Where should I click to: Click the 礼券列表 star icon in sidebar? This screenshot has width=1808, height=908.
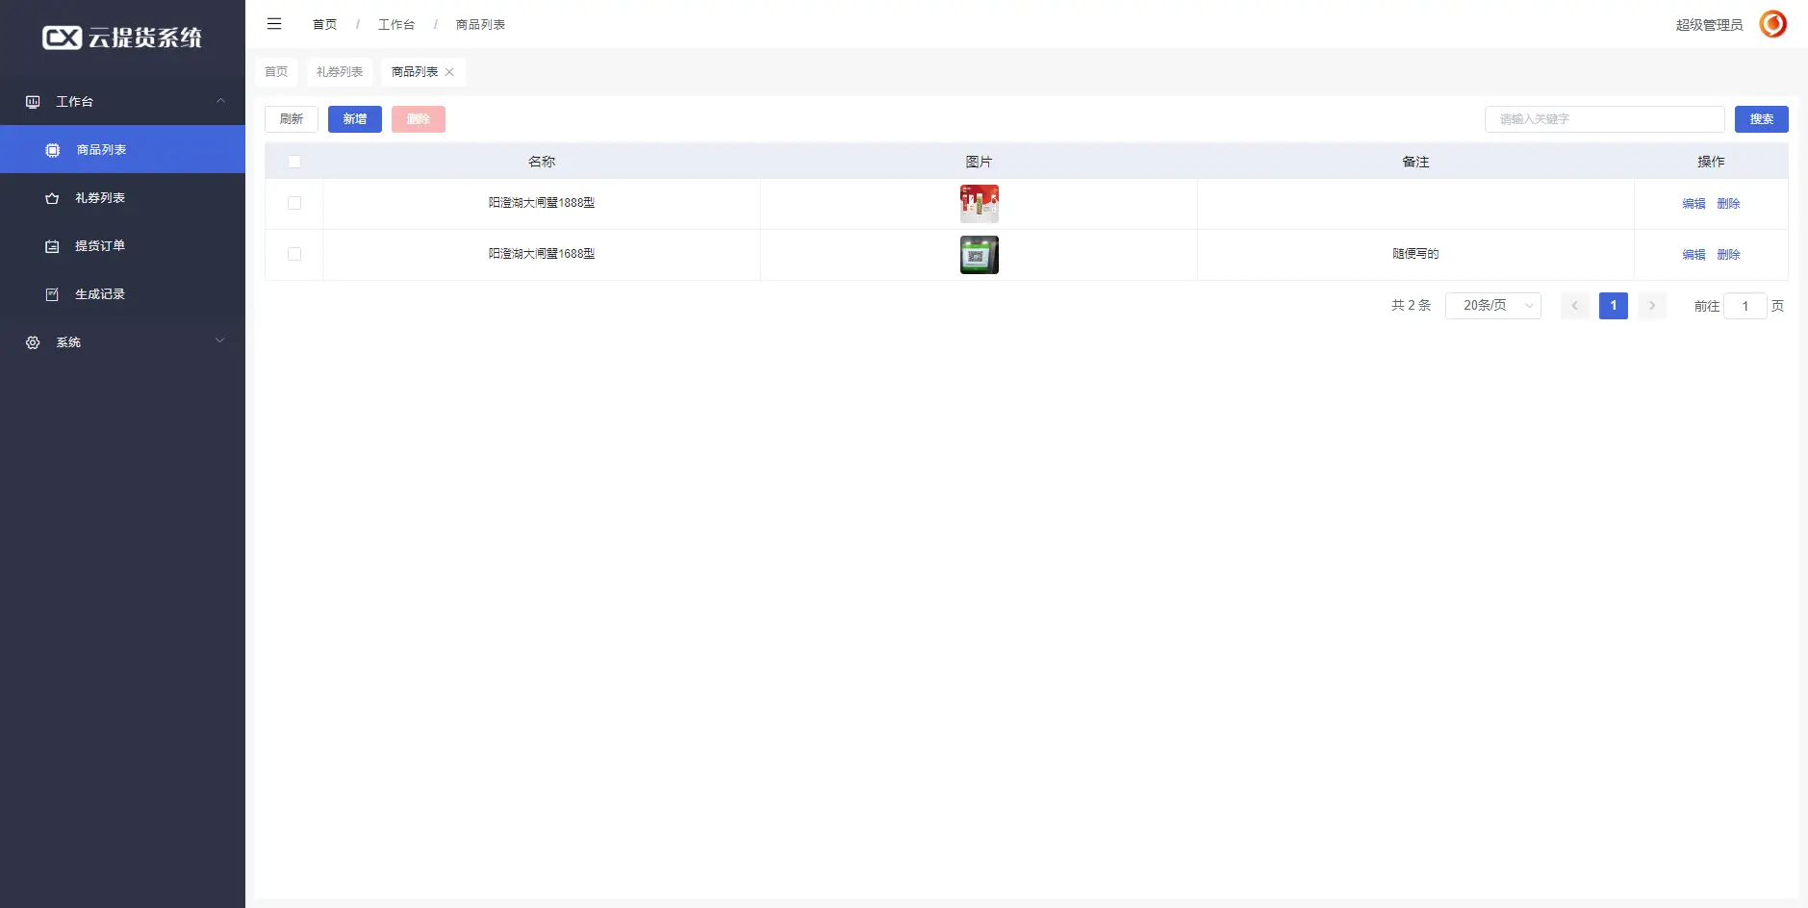click(52, 198)
